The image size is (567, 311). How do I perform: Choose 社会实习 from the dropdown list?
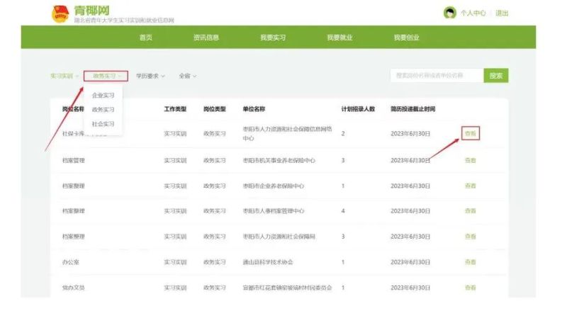[x=103, y=123]
